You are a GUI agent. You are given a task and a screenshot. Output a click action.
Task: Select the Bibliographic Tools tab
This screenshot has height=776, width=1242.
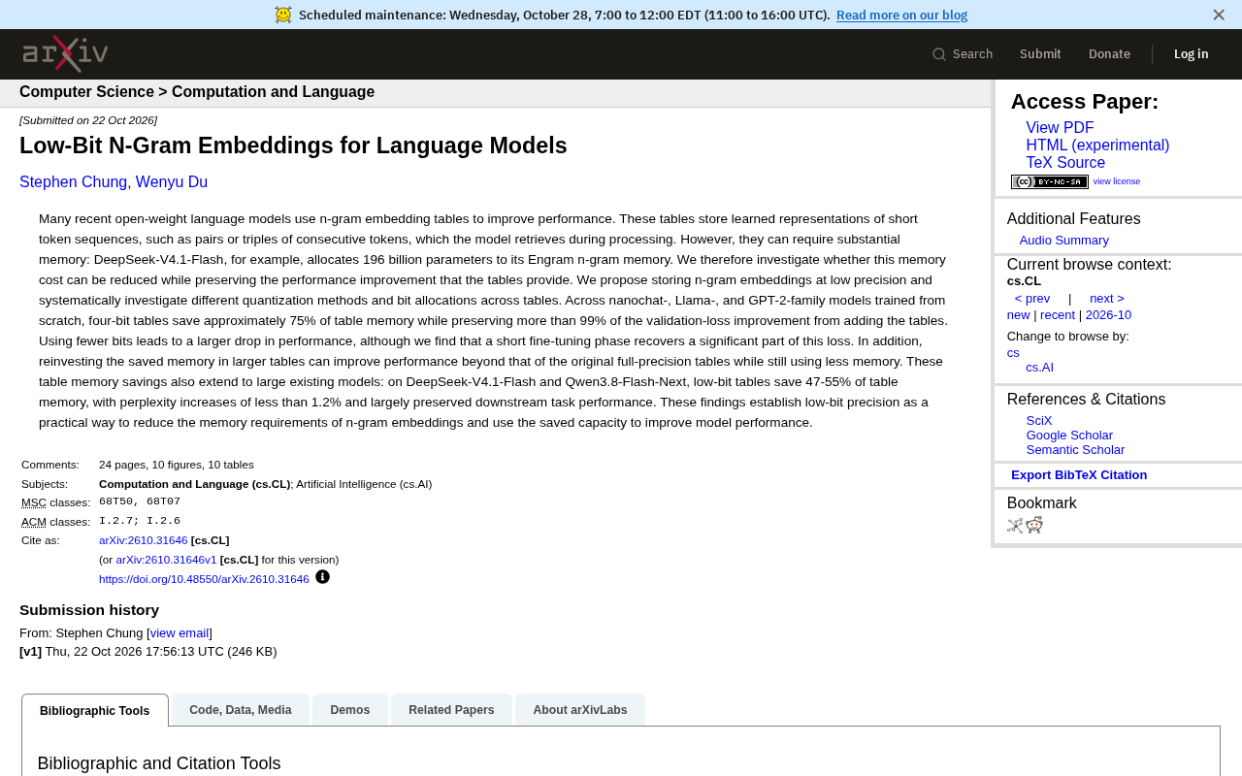point(95,711)
